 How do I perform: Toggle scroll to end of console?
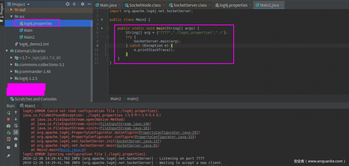coord(16,132)
